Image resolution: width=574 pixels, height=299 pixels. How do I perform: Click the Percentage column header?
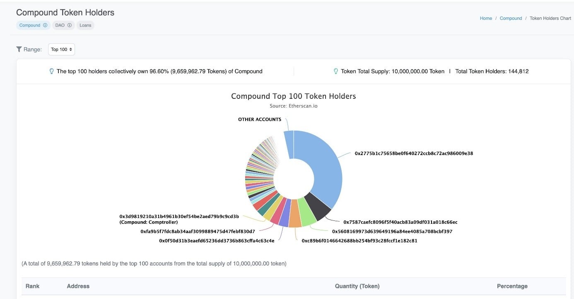click(512, 286)
